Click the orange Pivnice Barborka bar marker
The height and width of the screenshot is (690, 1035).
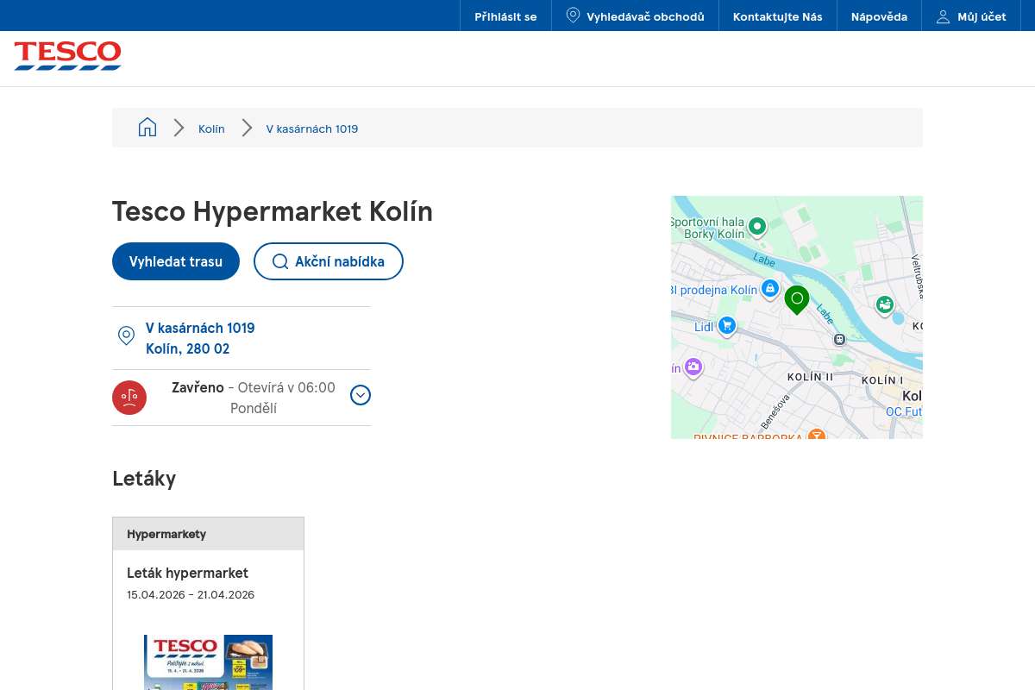pos(816,436)
